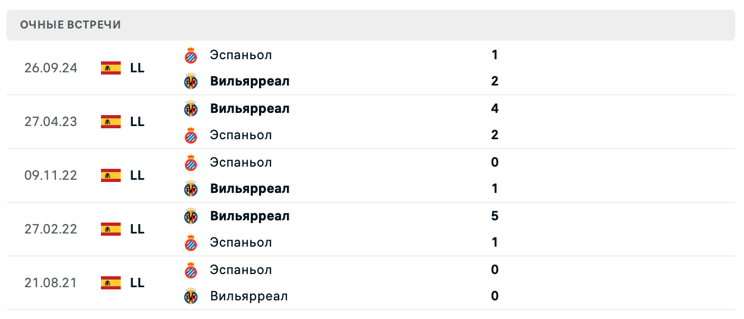Click Espanyol crest in 27.04.23 match

click(x=190, y=135)
